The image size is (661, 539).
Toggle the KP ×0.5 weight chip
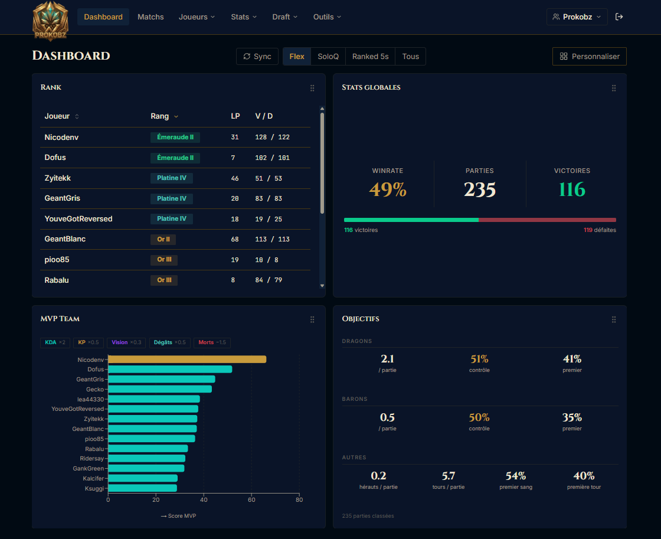89,342
